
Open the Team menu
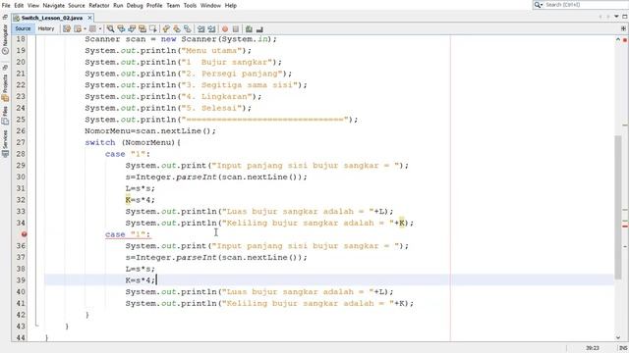pos(173,5)
